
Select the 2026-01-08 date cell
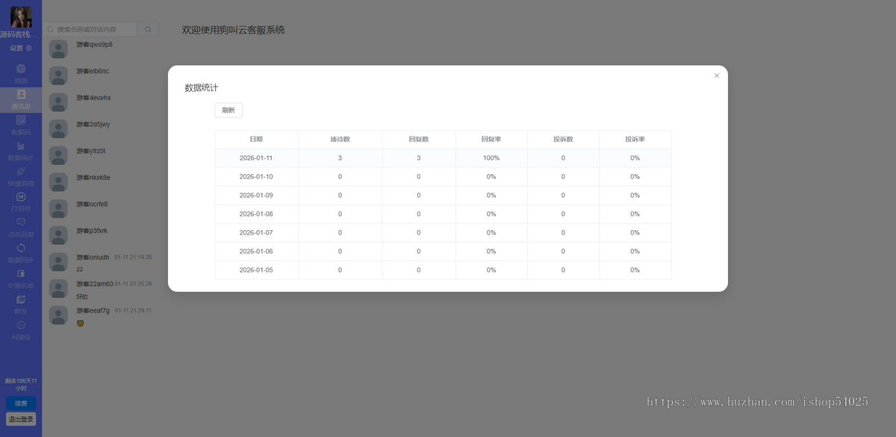256,214
